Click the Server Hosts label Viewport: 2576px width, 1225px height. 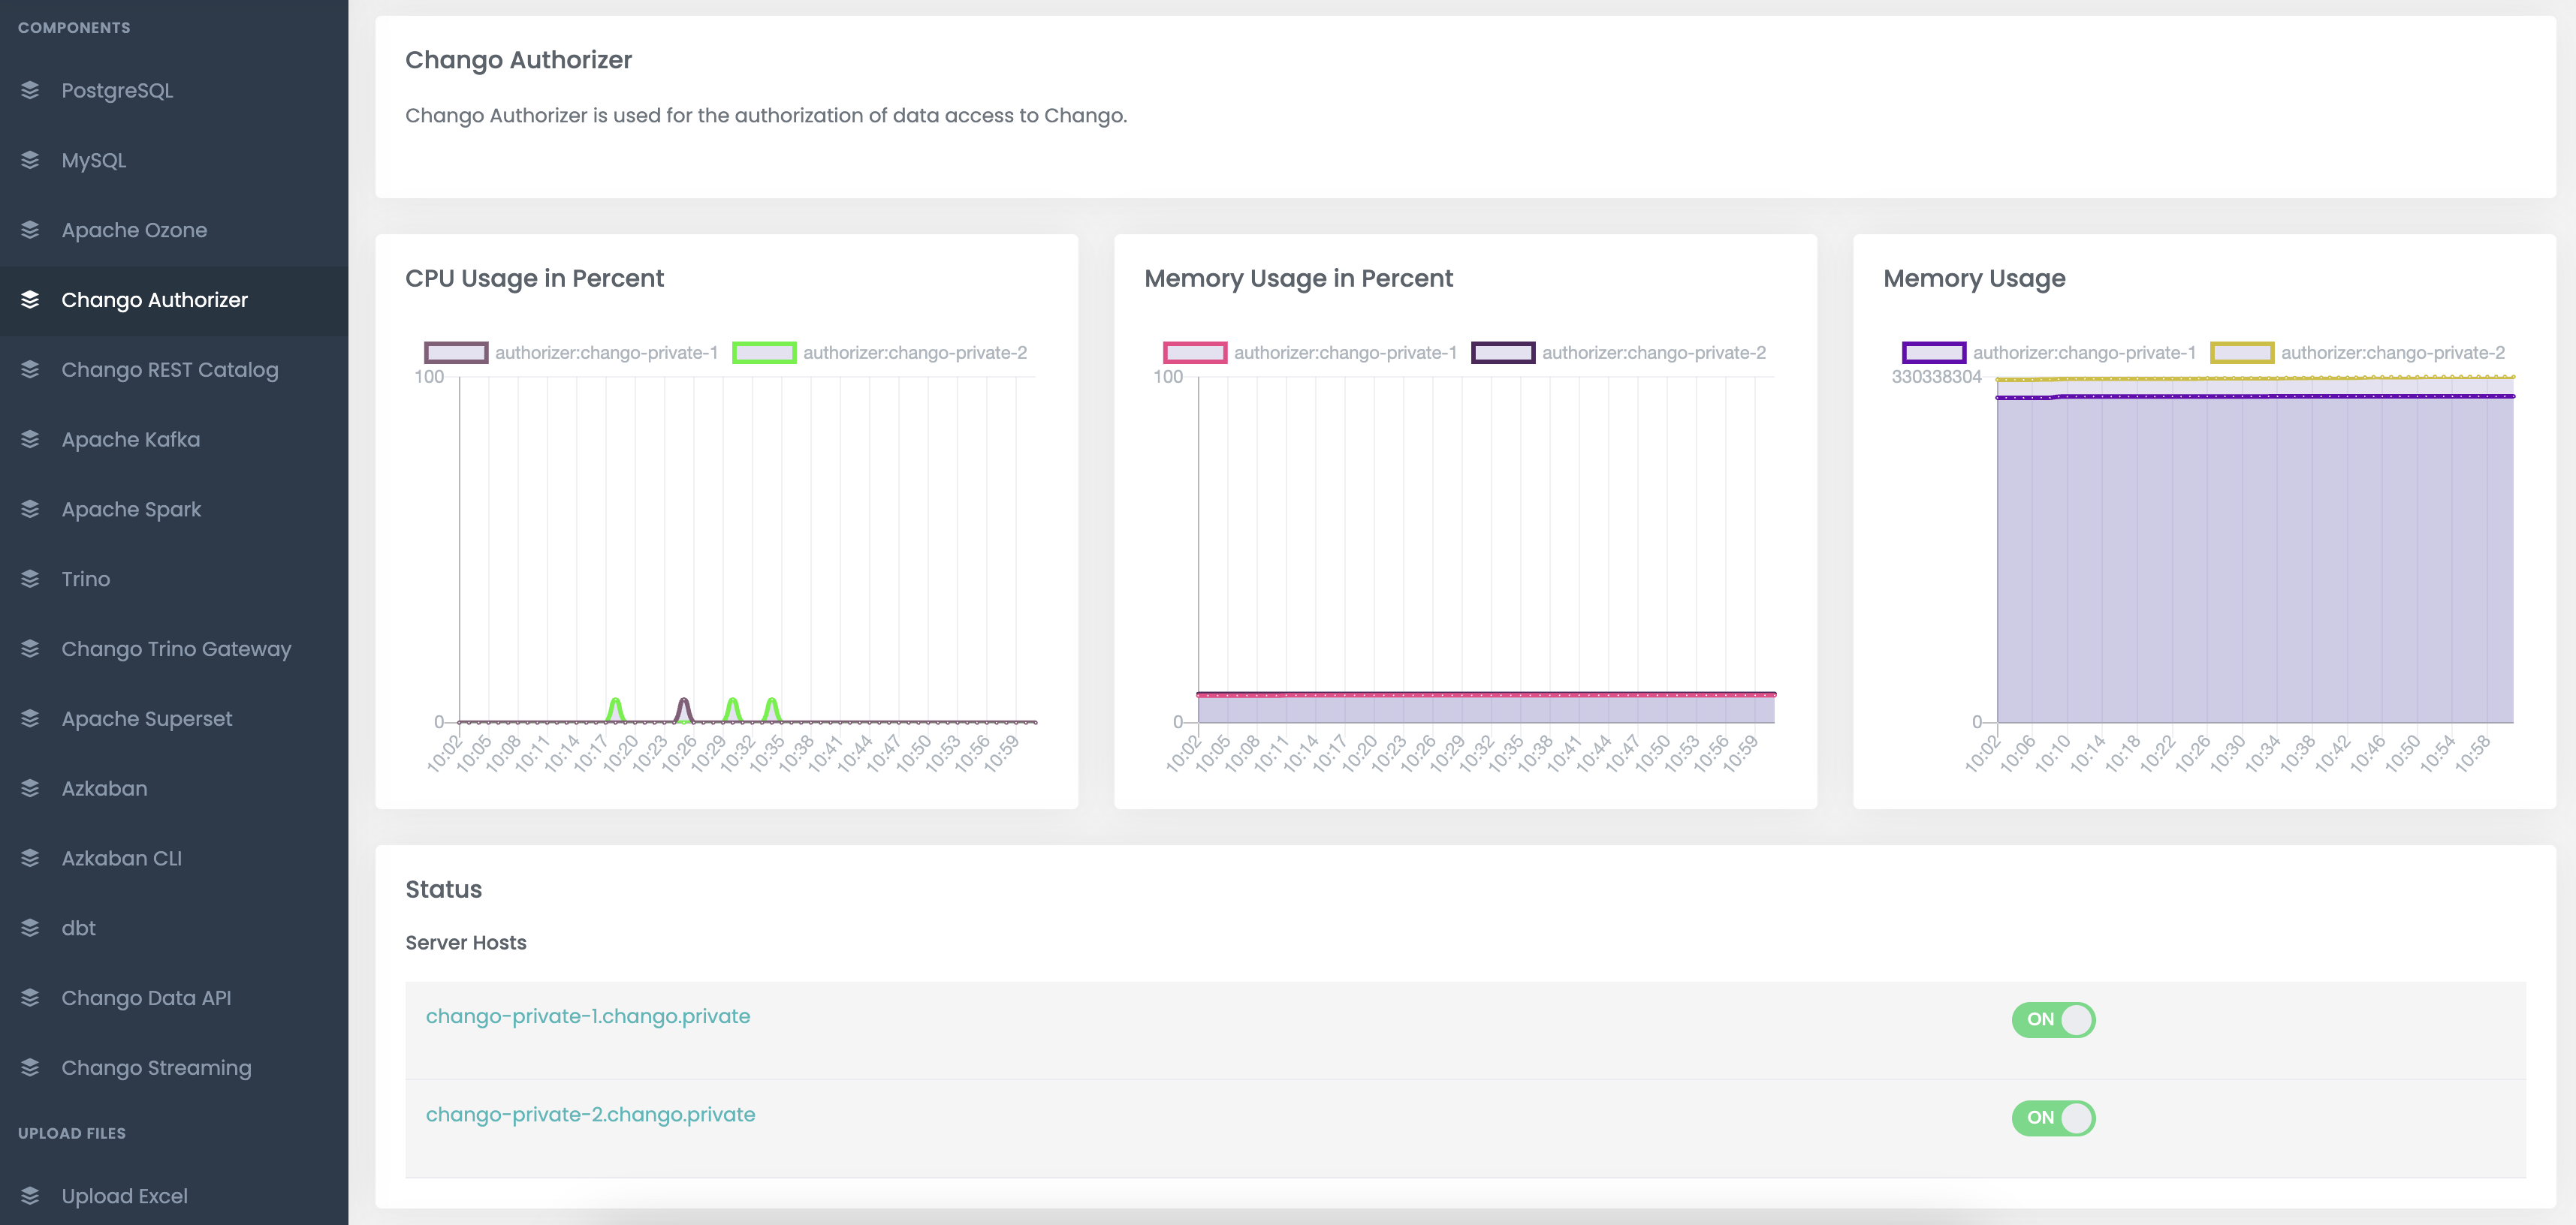[466, 942]
